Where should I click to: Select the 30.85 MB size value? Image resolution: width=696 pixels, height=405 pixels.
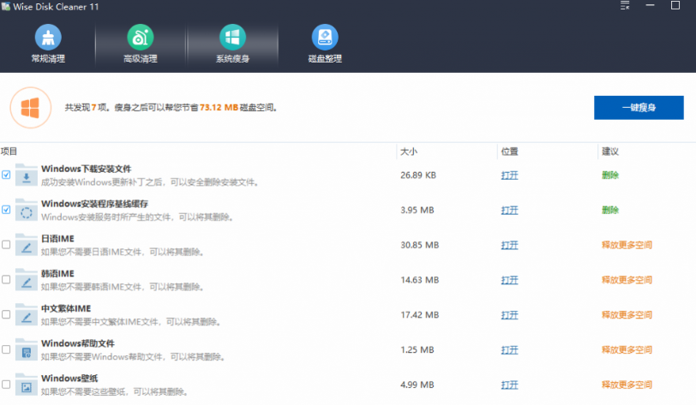point(419,245)
